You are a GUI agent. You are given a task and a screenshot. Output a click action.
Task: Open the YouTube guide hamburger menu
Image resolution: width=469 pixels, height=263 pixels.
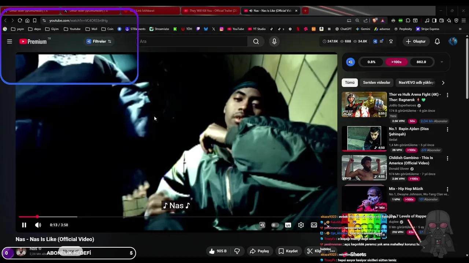pyautogui.click(x=10, y=41)
